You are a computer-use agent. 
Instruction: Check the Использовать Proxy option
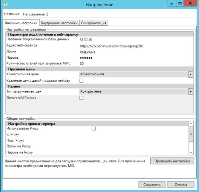coord(94,129)
